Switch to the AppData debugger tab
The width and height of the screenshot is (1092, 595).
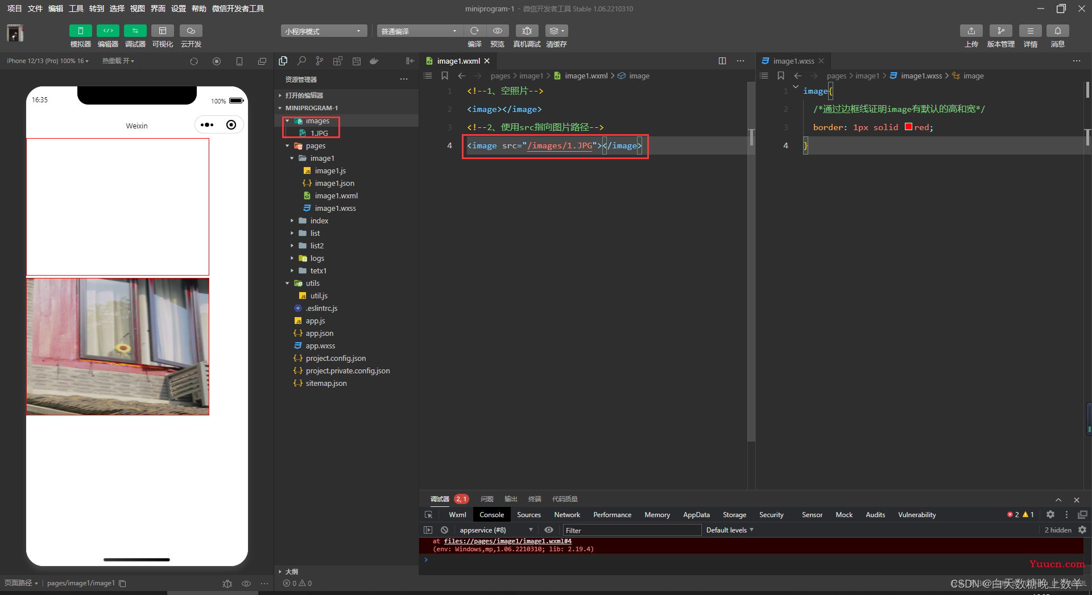click(696, 515)
